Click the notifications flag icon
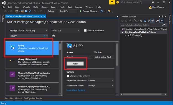The image size is (173, 105). 112,2
